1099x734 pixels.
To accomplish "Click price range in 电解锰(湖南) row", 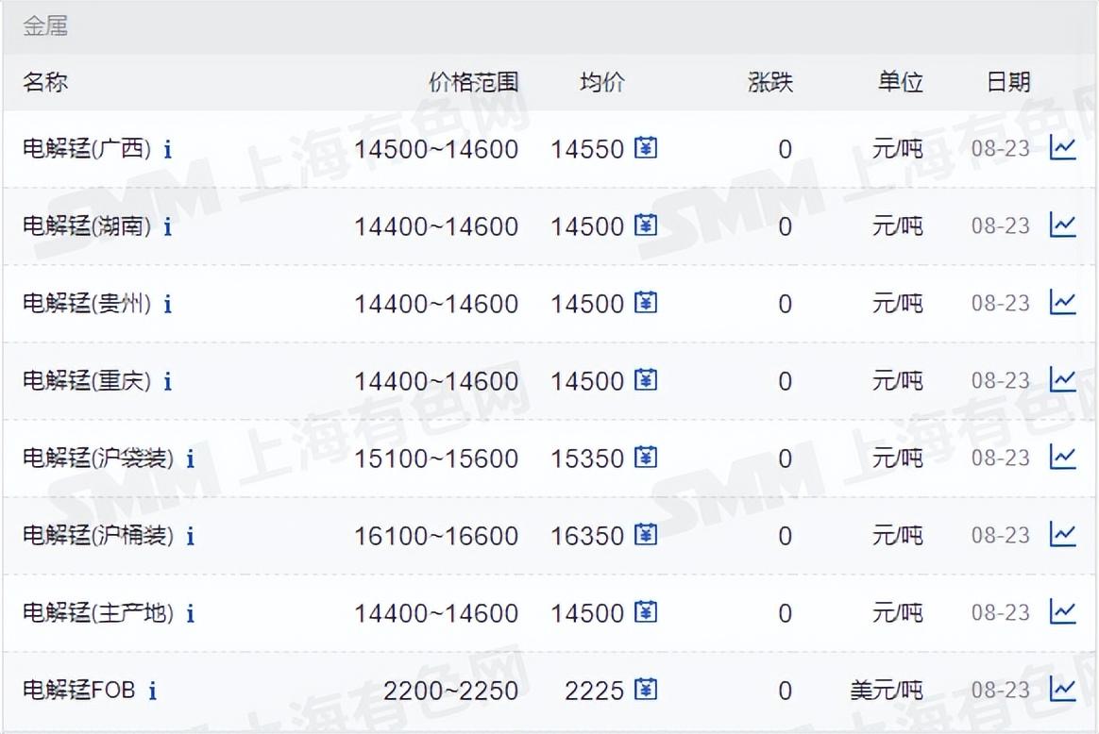I will pyautogui.click(x=436, y=227).
